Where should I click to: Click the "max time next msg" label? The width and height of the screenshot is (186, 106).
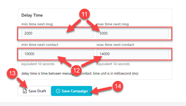coord(113,24)
